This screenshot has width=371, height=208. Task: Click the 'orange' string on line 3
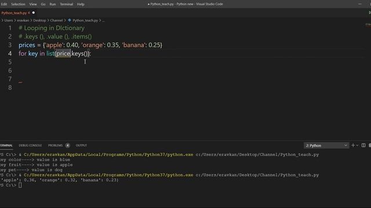pyautogui.click(x=93, y=45)
